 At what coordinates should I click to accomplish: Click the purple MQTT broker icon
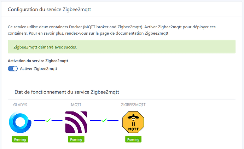[x=76, y=122]
